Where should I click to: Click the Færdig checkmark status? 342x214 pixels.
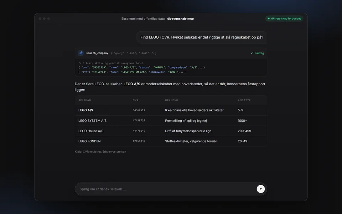257,53
